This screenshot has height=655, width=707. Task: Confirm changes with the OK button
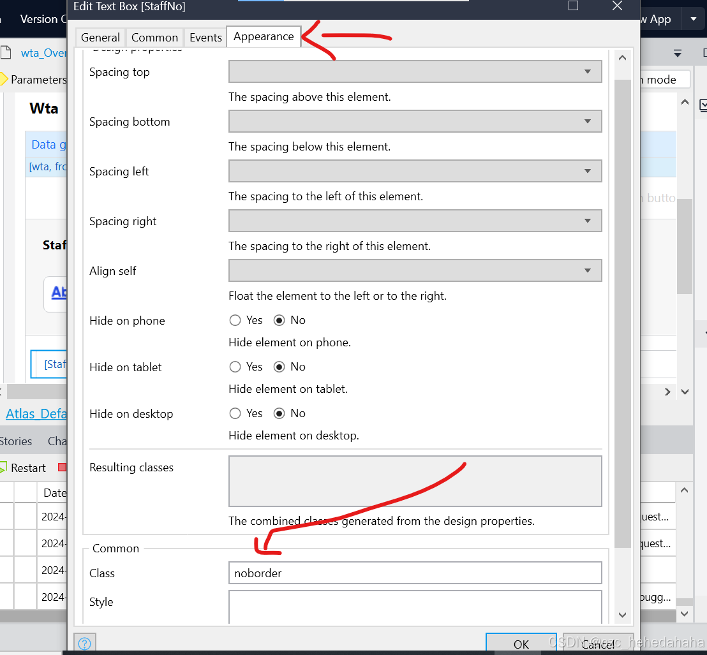point(521,644)
